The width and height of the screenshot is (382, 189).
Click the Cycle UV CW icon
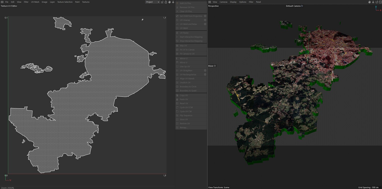click(177, 111)
